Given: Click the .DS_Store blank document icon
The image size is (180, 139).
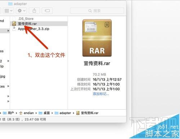Looking at the screenshot, I should click(14, 19).
